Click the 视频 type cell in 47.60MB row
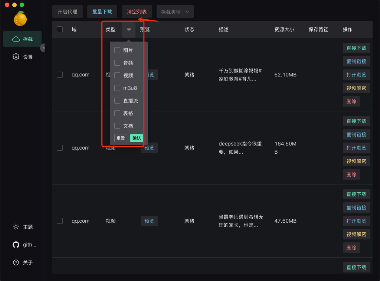The image size is (380, 281). 111,221
